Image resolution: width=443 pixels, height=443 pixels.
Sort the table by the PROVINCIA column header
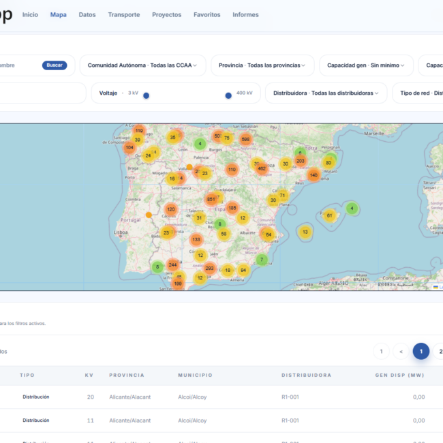coord(127,376)
